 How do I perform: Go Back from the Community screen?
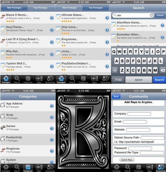(x=116, y=96)
